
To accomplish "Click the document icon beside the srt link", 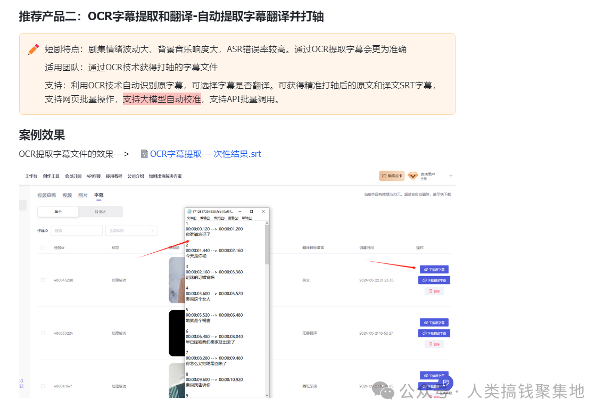I will coord(144,154).
